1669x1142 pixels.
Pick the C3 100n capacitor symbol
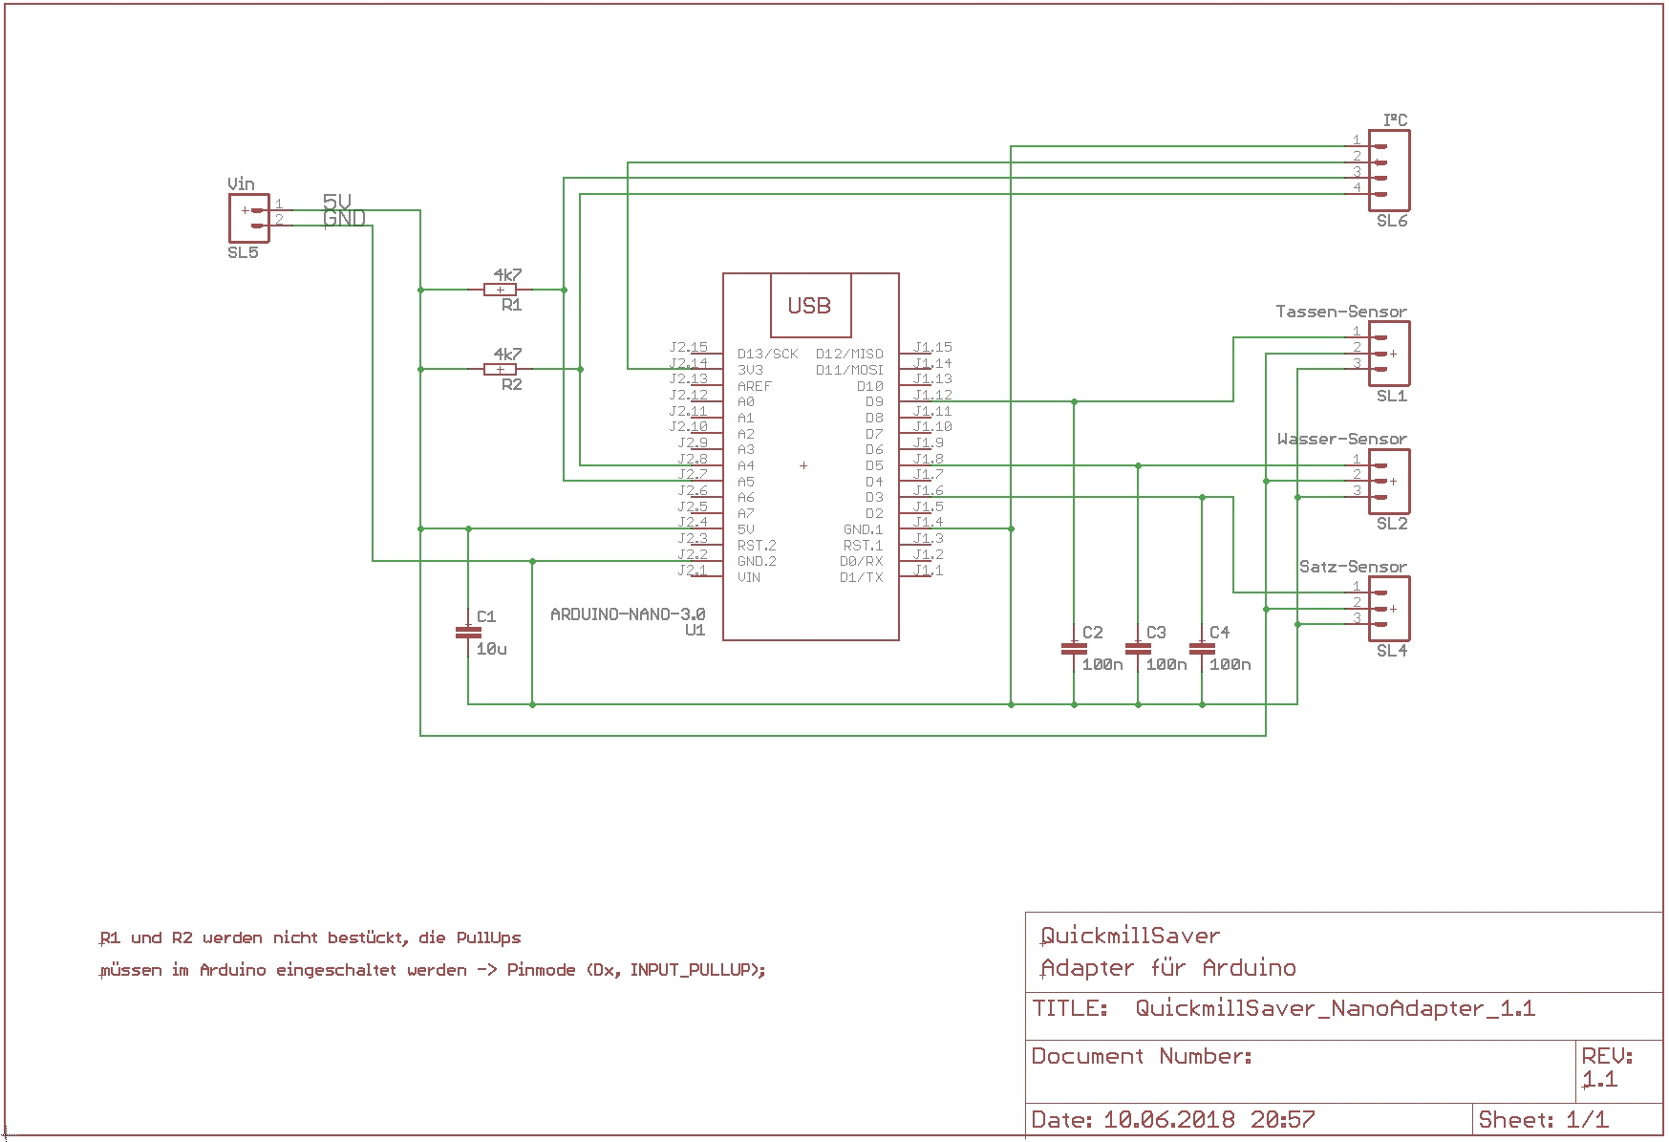[x=1138, y=648]
